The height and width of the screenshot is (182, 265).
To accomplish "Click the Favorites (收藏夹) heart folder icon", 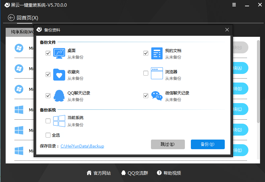I will (59, 75).
